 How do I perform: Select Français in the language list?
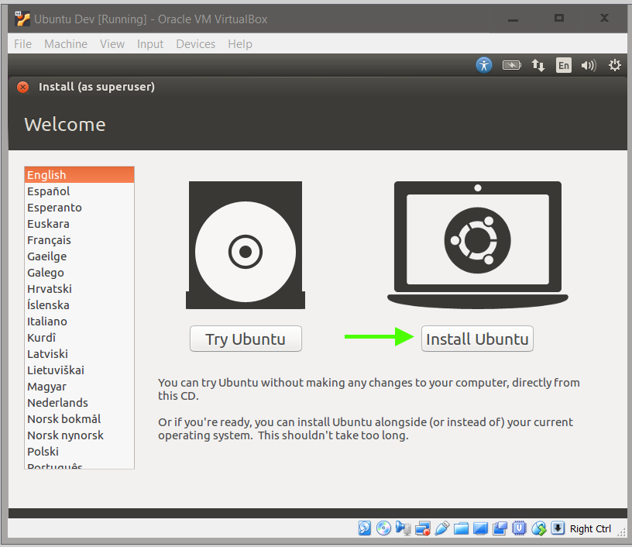pyautogui.click(x=80, y=240)
